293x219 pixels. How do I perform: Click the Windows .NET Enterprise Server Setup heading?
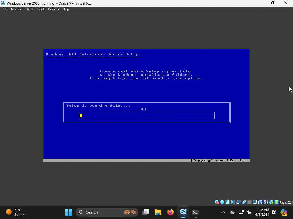click(92, 54)
